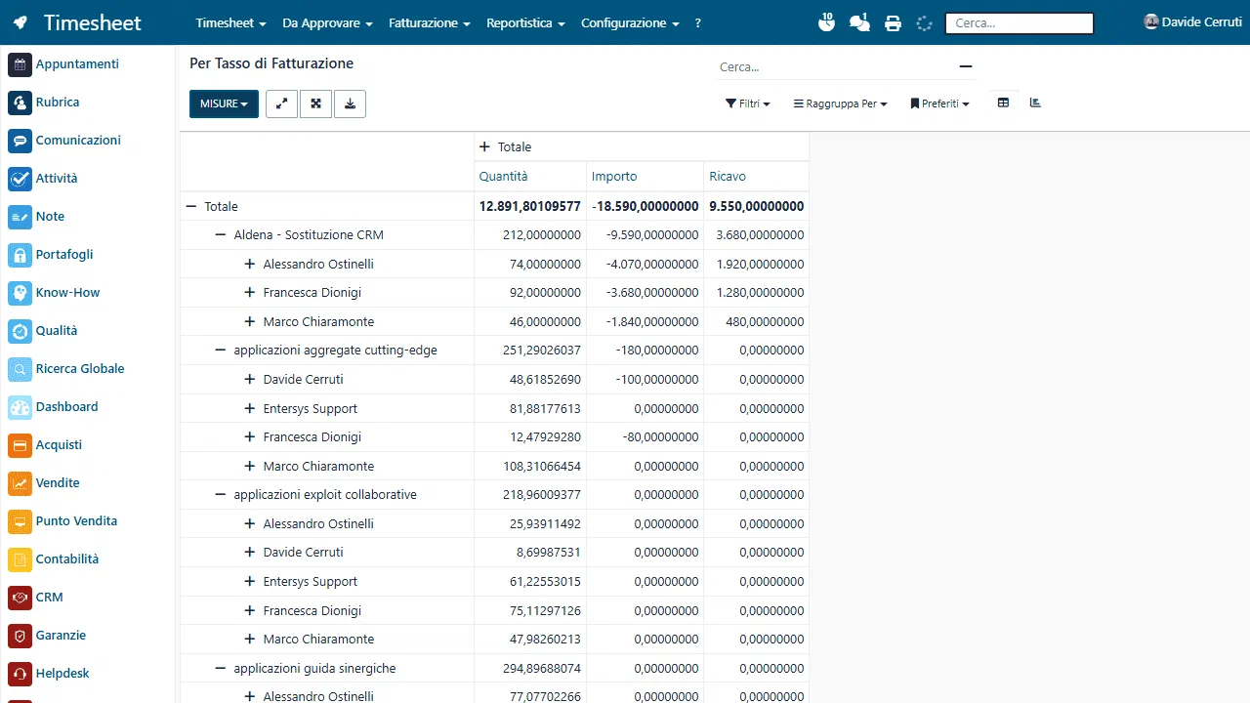Open Acquisti module icon
The height and width of the screenshot is (703, 1250).
(20, 445)
